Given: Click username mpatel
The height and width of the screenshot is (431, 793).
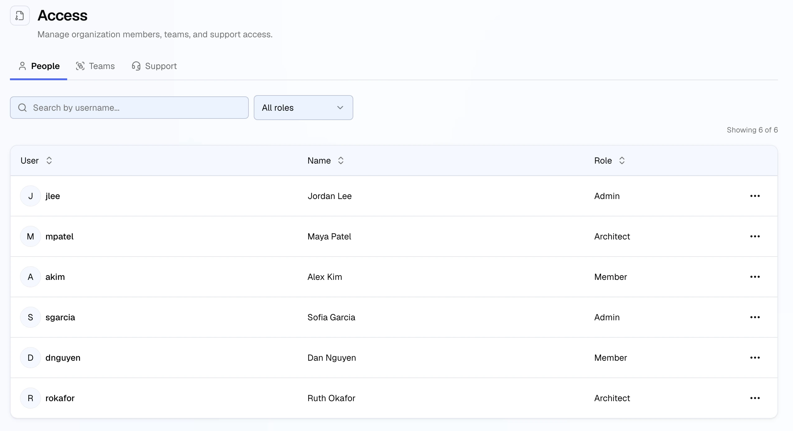Looking at the screenshot, I should point(59,237).
